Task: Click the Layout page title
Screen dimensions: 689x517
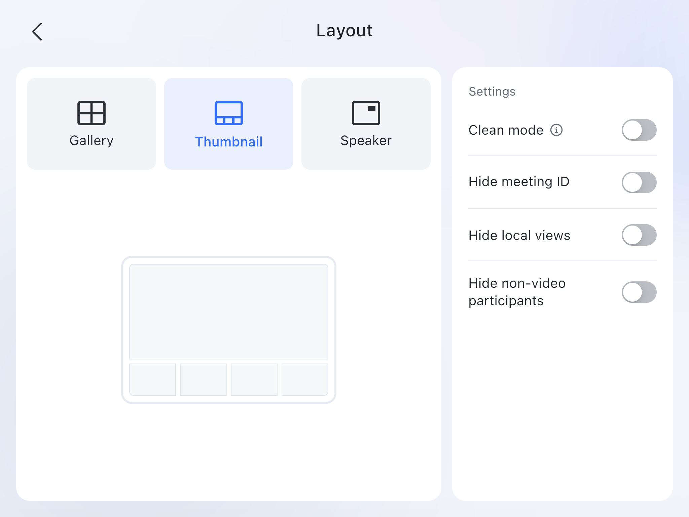Action: (344, 31)
